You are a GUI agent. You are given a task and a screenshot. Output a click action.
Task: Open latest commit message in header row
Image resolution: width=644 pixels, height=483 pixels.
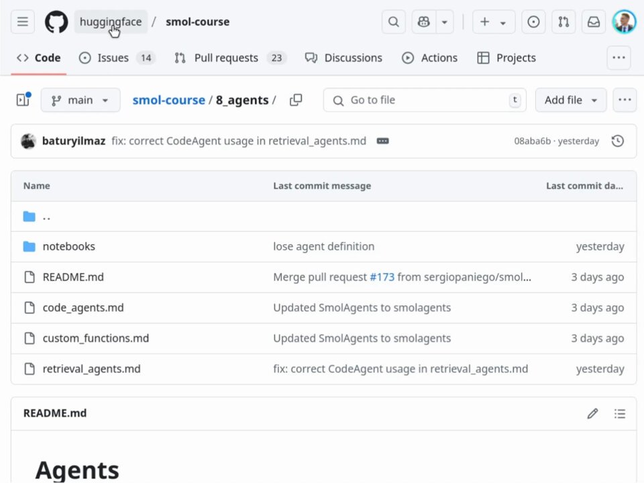239,141
